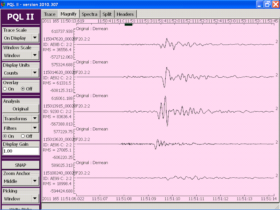Image resolution: width=280 pixels, height=210 pixels.
Task: Click the dark time window marker on timeline
Action: [129, 25]
